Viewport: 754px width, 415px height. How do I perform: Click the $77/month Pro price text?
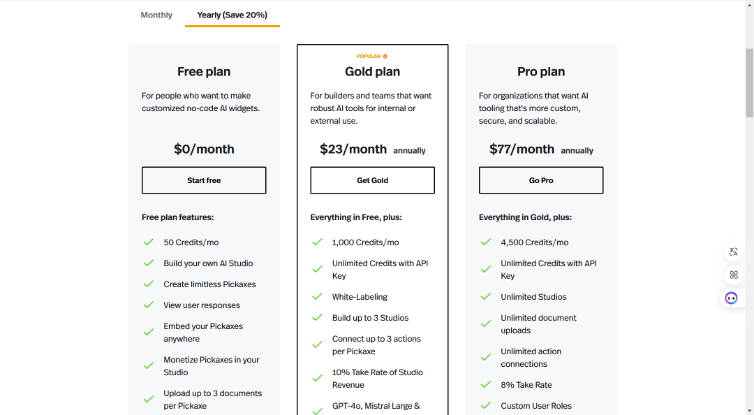click(522, 150)
